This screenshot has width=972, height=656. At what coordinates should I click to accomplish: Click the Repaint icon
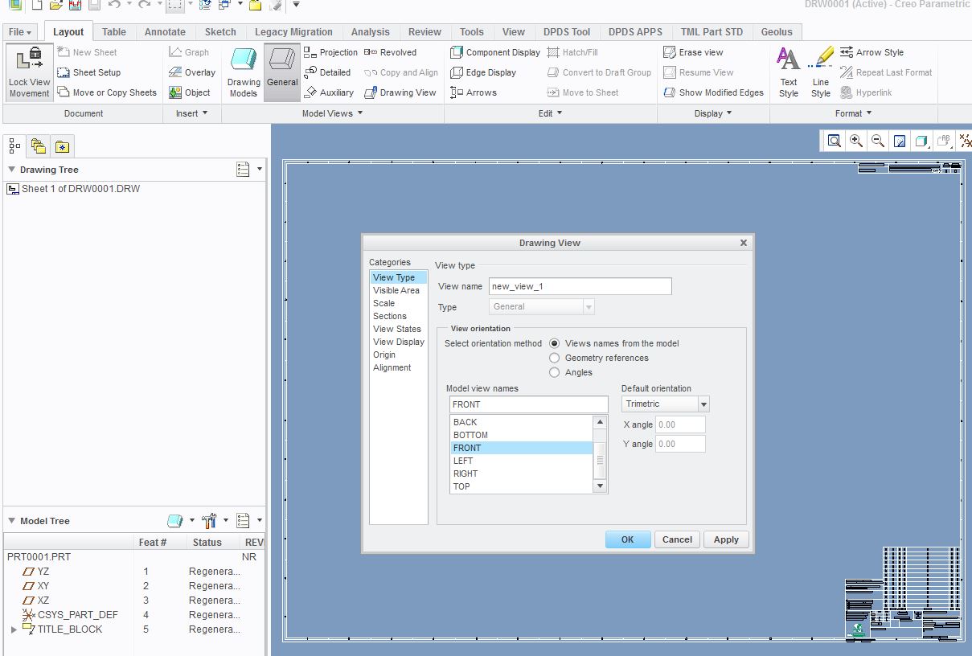tap(900, 141)
